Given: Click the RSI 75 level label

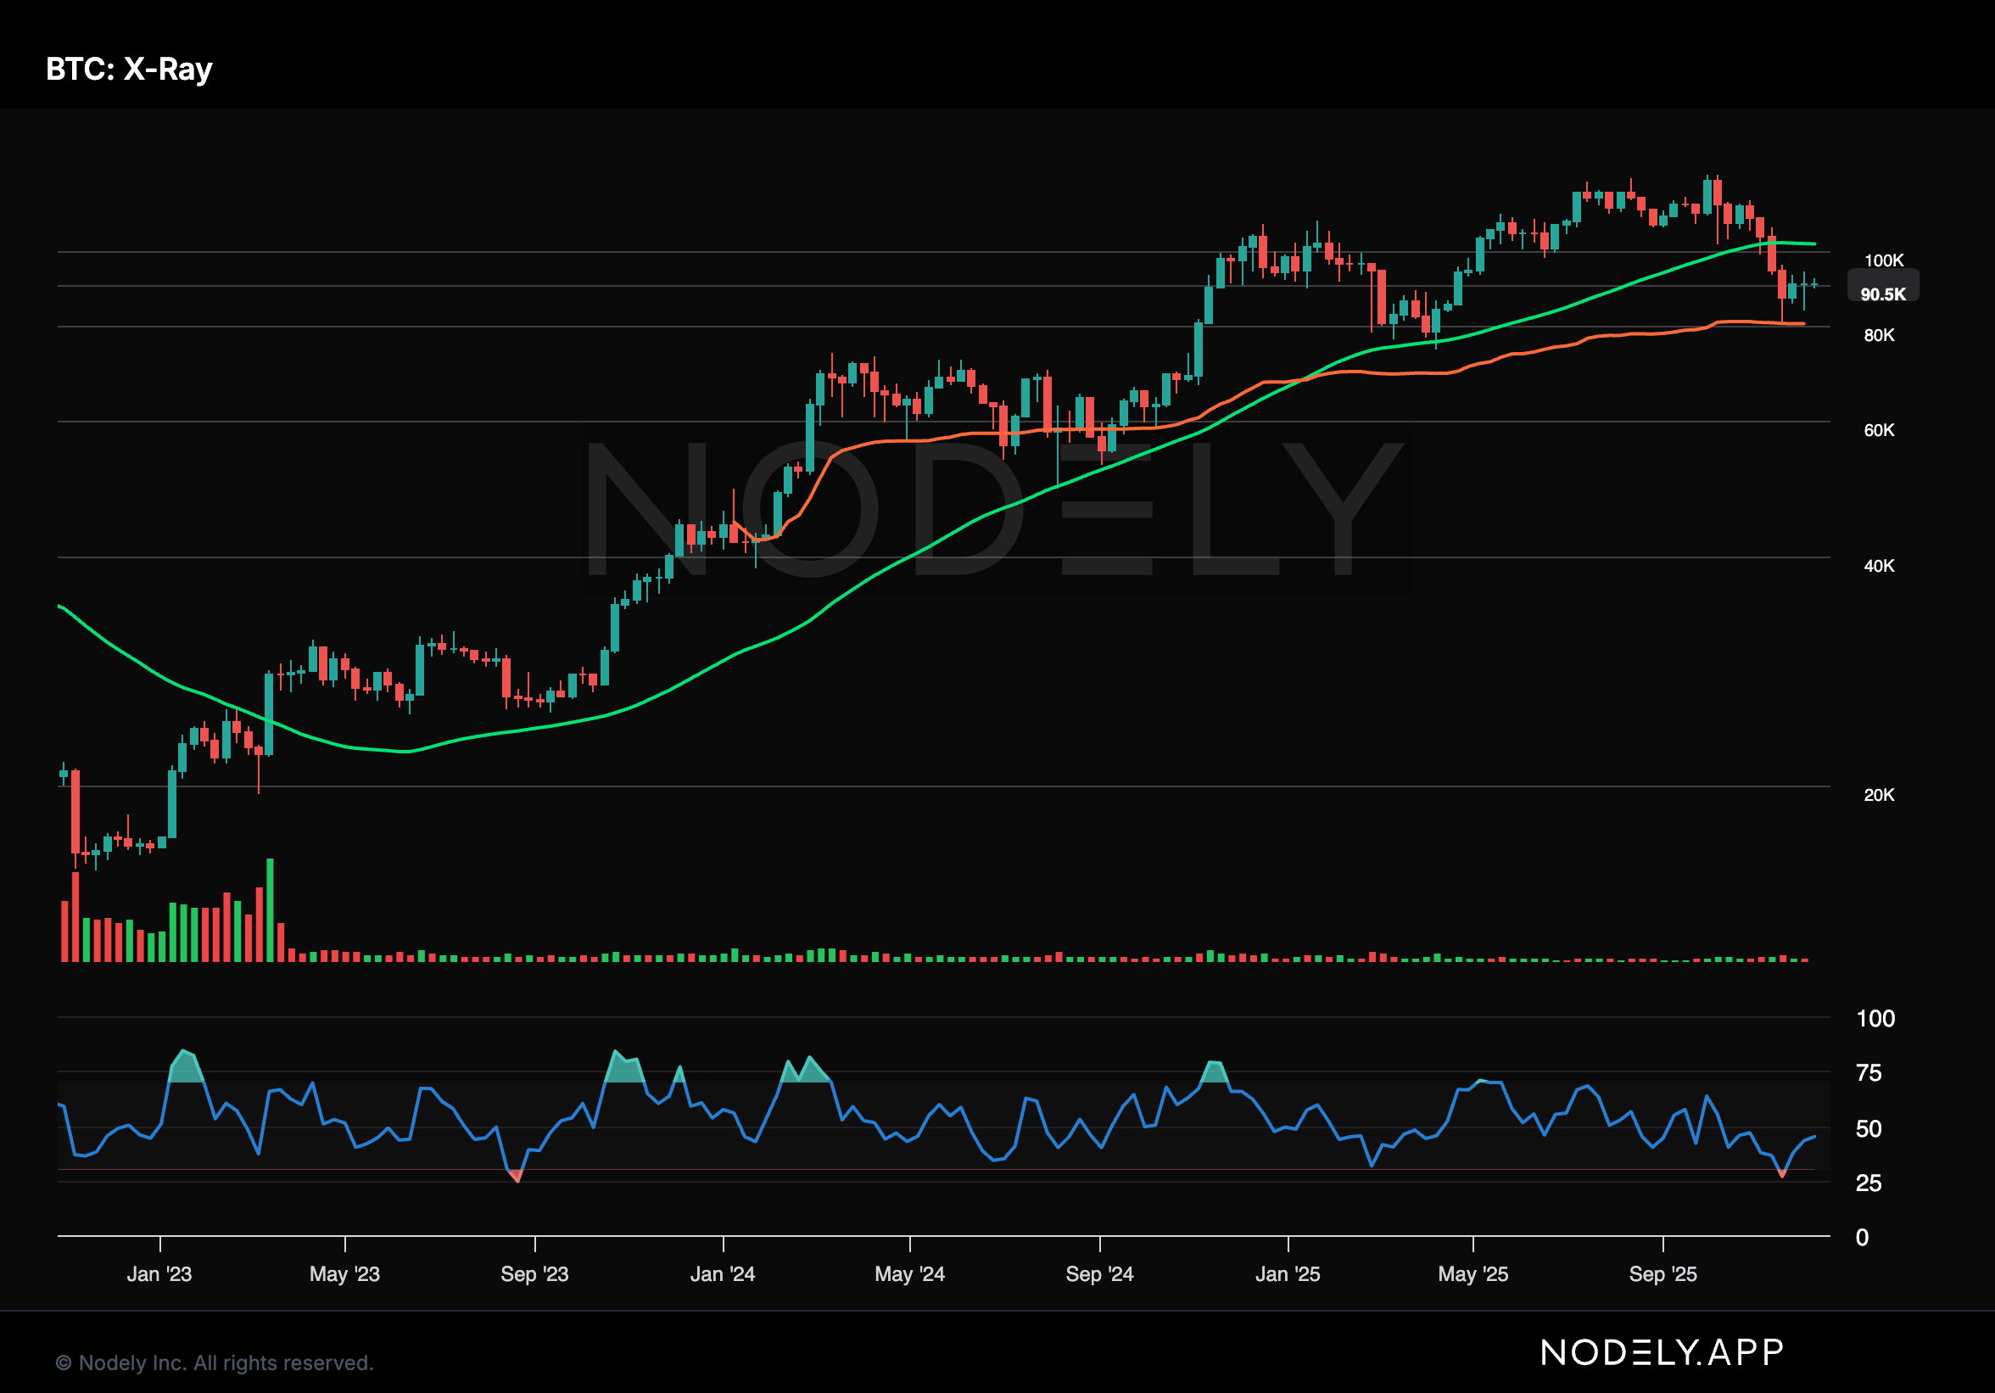Looking at the screenshot, I should coord(1868,1073).
